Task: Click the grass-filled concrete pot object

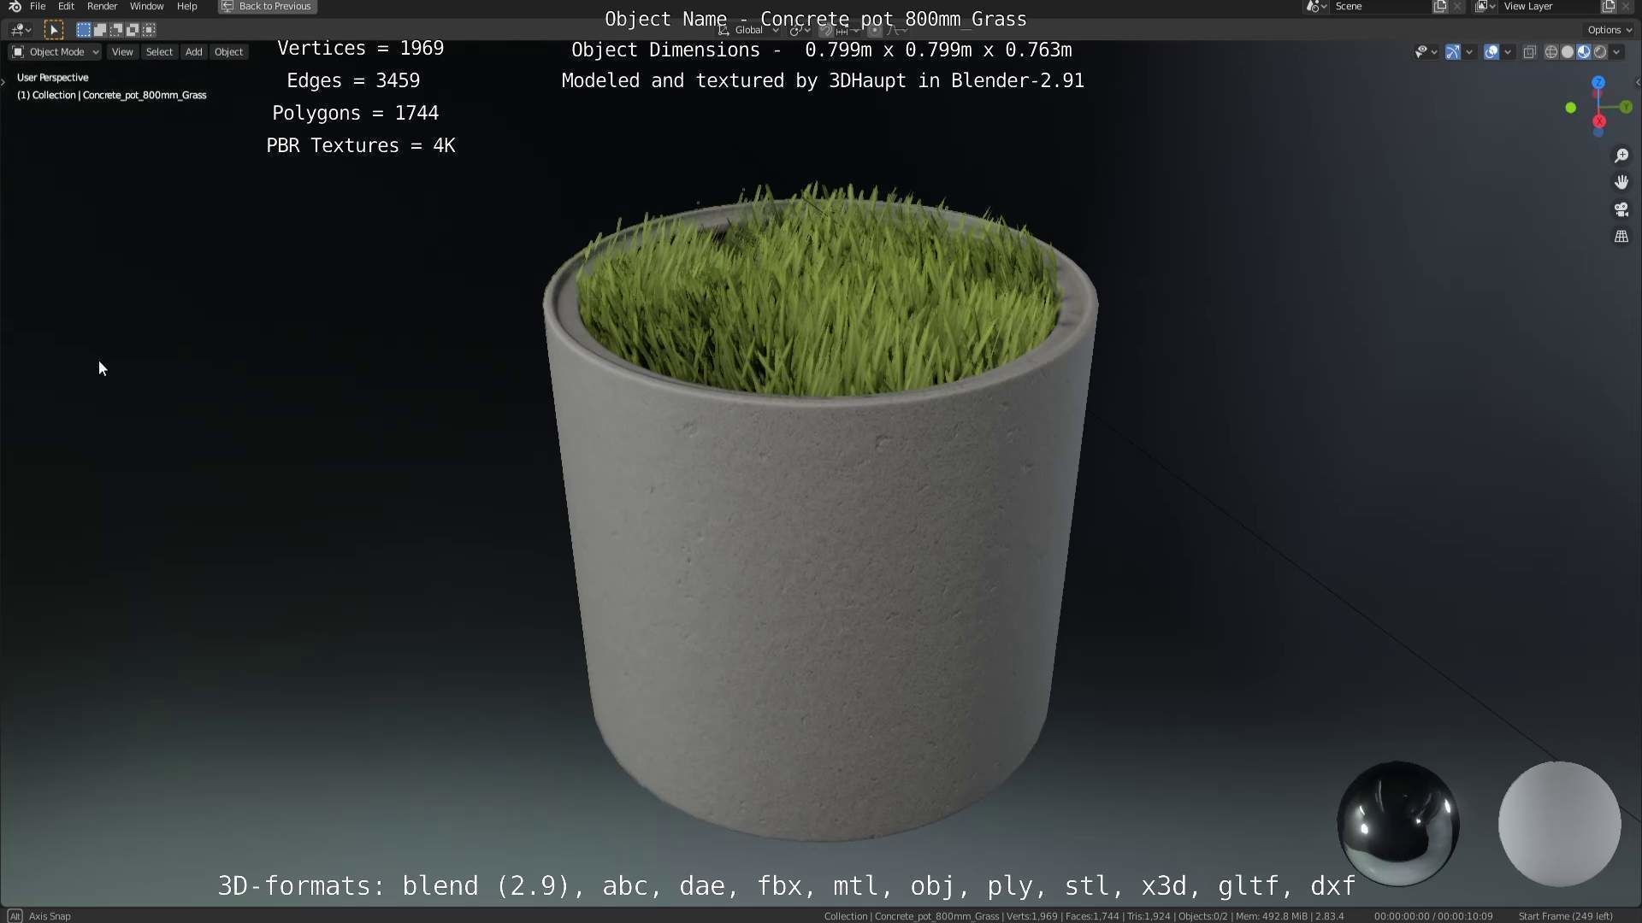Action: click(x=819, y=513)
